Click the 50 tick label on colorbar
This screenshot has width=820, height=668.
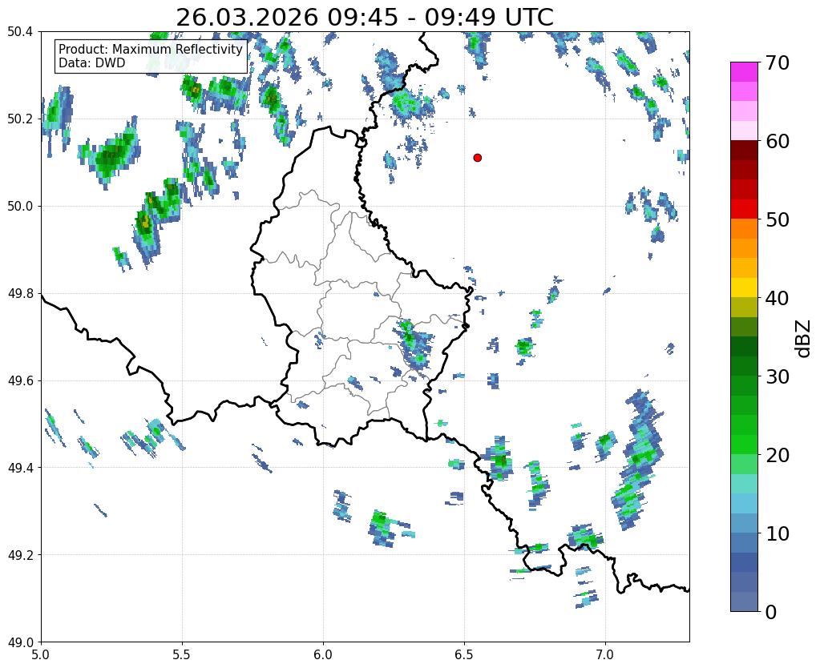[776, 219]
